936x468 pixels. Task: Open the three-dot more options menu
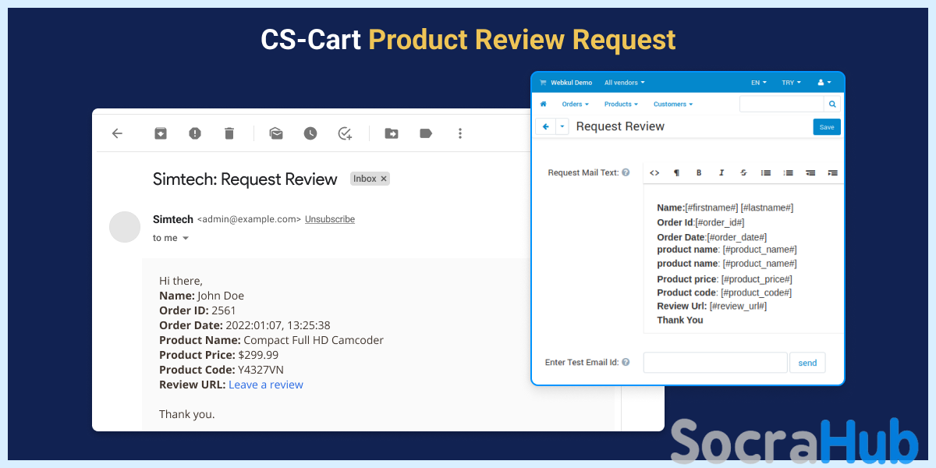point(460,133)
